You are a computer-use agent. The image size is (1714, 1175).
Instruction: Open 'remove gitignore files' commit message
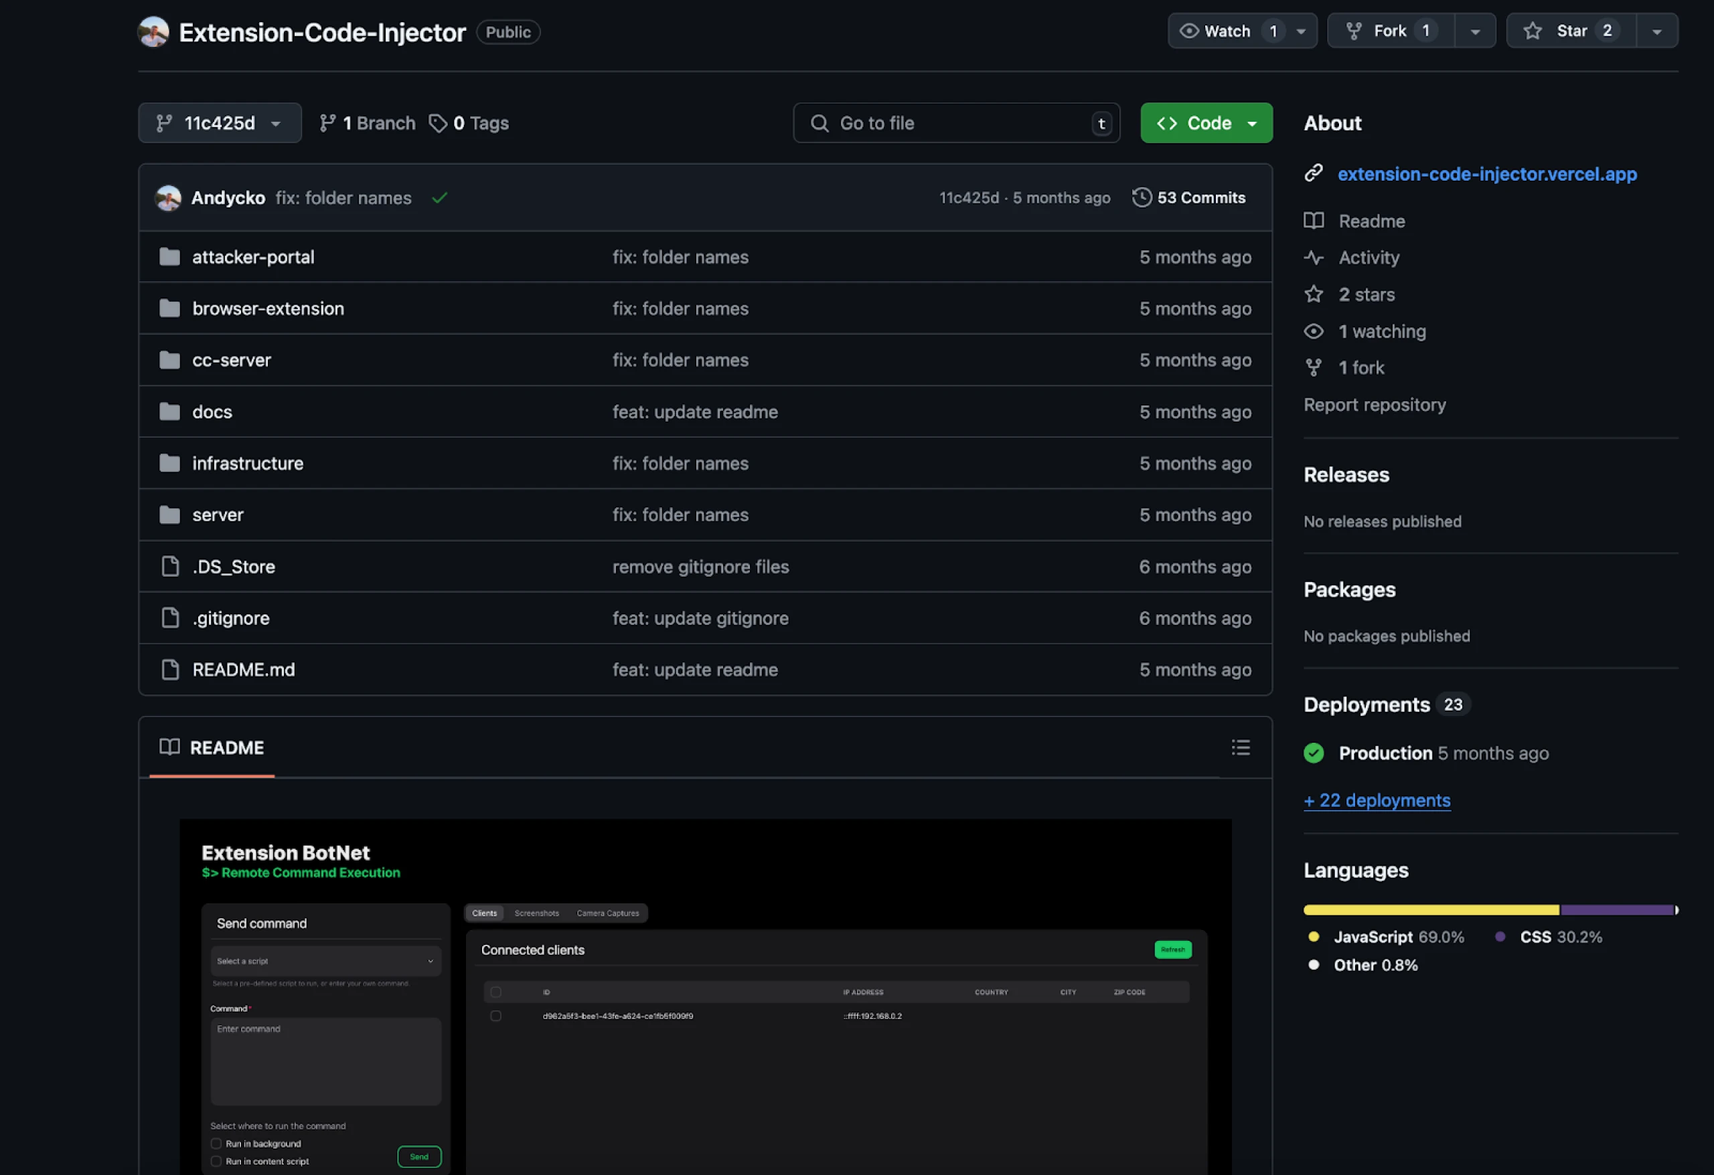pyautogui.click(x=700, y=567)
